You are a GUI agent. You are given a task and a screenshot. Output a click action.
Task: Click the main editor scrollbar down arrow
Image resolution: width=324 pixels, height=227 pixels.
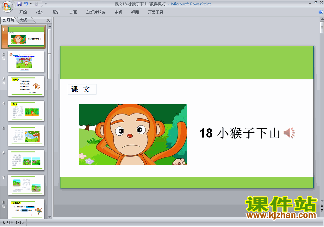[322, 201]
